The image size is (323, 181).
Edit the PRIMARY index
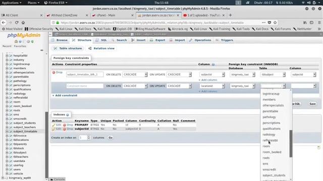(57, 125)
